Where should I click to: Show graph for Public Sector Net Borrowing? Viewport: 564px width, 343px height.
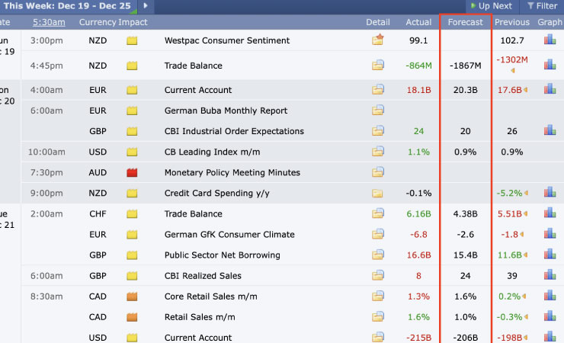pyautogui.click(x=550, y=254)
